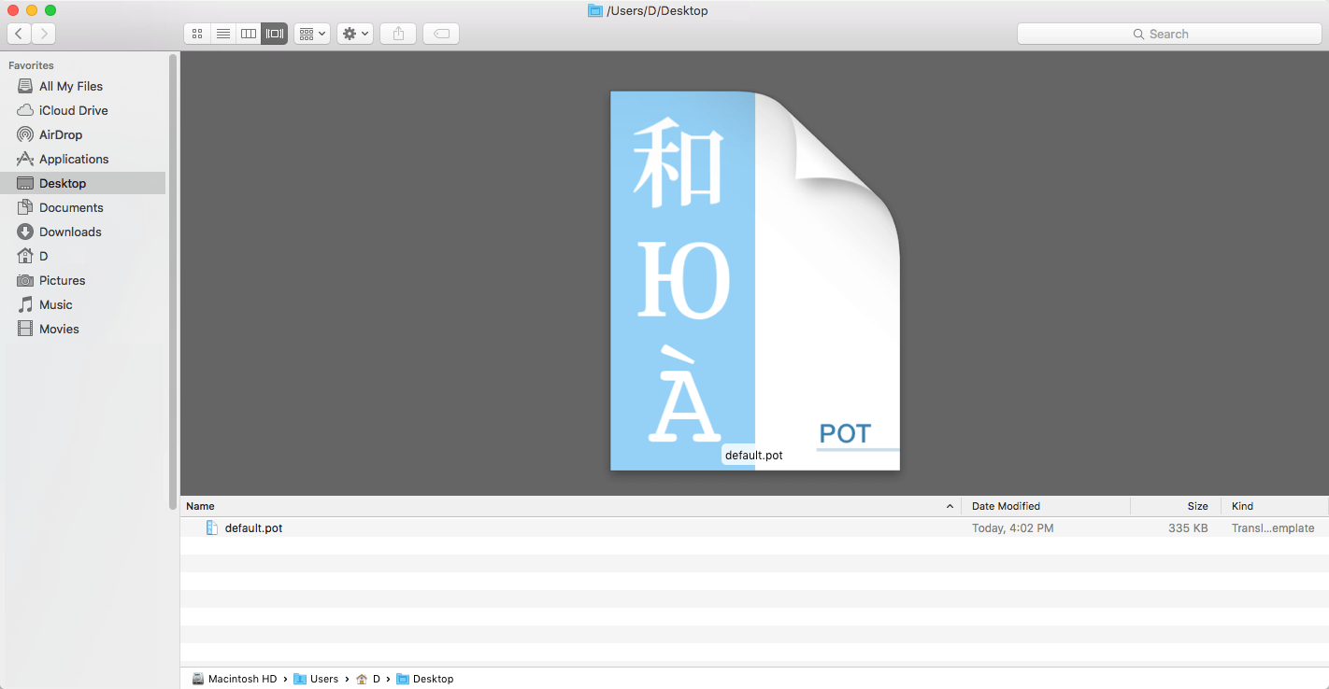The width and height of the screenshot is (1329, 689).
Task: Switch to column view in toolbar
Action: point(249,34)
